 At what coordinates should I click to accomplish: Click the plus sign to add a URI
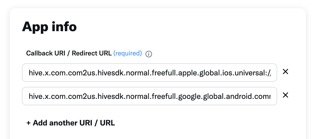(x=29, y=123)
